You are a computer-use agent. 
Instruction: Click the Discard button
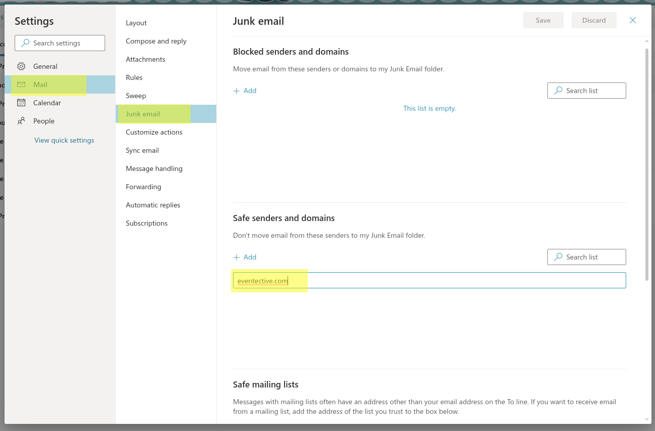click(x=594, y=20)
